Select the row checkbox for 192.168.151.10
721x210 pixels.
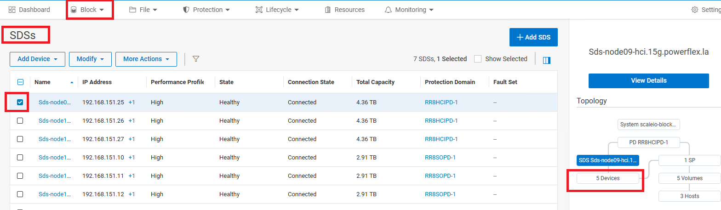pos(20,158)
